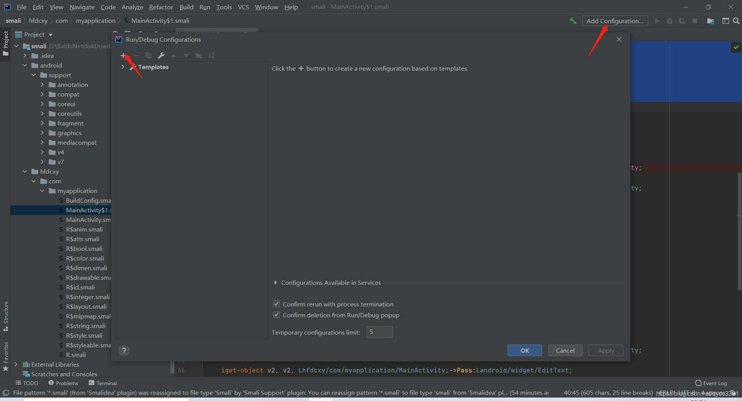The image size is (742, 401).
Task: Click Run with Coverage icon
Action: [x=682, y=21]
